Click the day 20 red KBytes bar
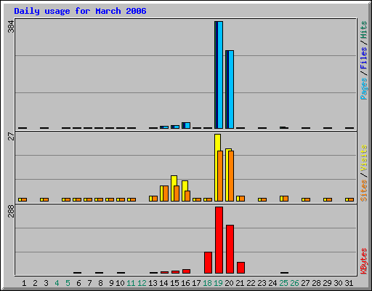Viewport: 372px width, 291px height. click(x=230, y=249)
